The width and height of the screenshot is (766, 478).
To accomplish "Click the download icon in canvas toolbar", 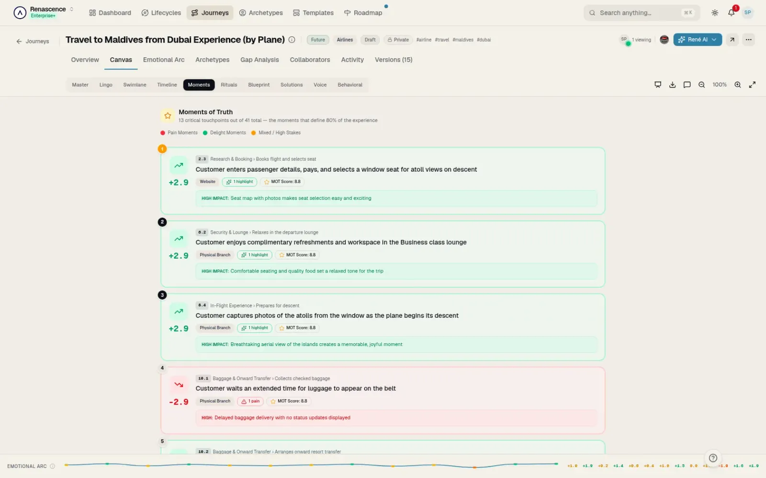I will click(672, 85).
